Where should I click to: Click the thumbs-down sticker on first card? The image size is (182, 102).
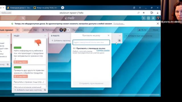coord(38,42)
